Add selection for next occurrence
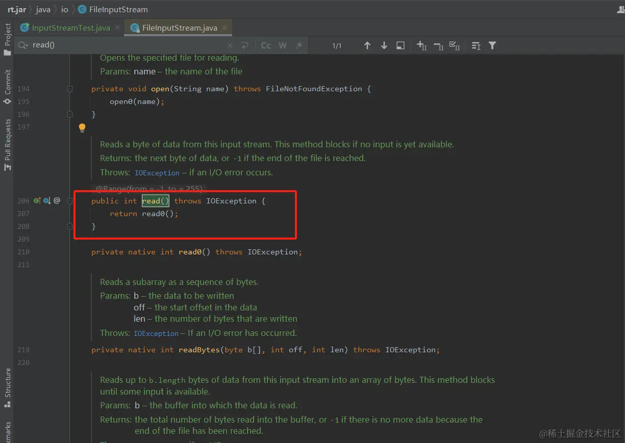 click(x=421, y=45)
